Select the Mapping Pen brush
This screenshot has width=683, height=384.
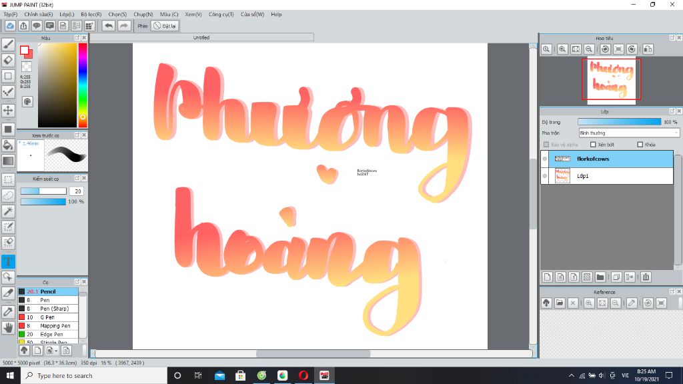48,325
